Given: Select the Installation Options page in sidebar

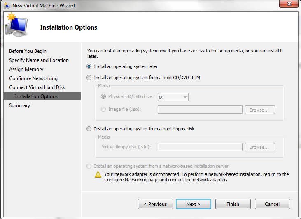Looking at the screenshot, I should coord(42,96).
